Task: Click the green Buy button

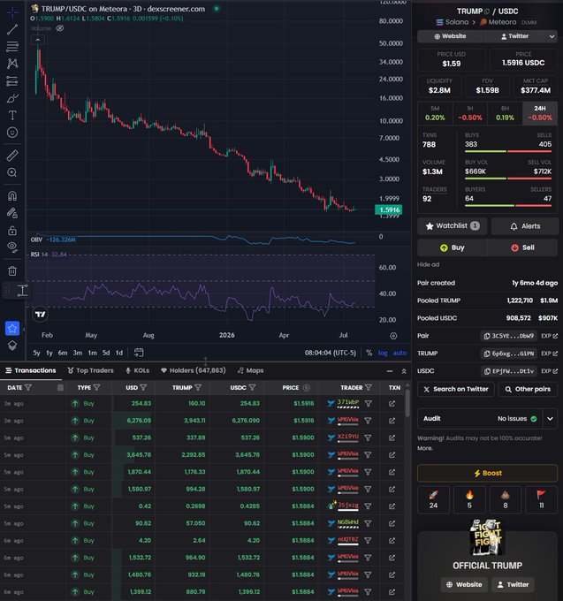Action: point(453,247)
